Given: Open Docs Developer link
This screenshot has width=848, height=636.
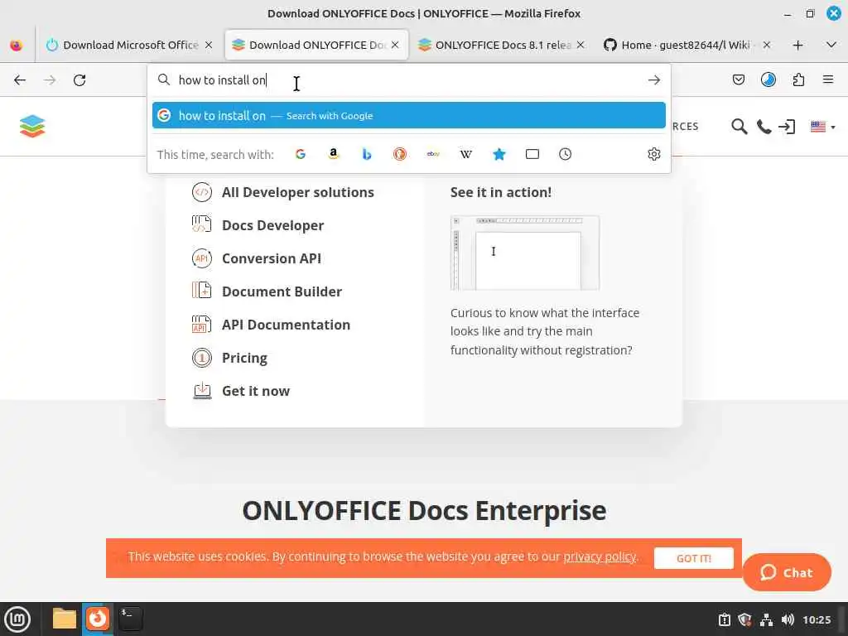Looking at the screenshot, I should click(x=272, y=225).
